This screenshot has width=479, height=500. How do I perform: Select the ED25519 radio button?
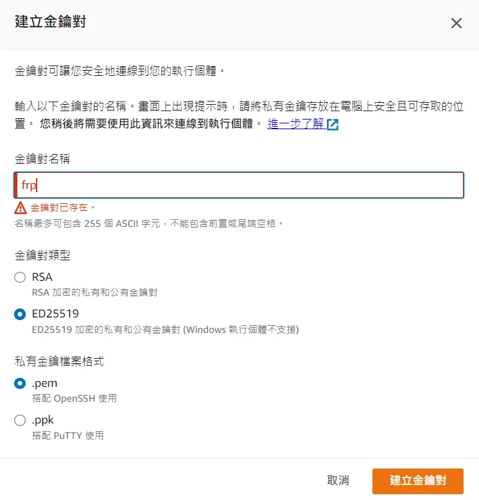point(20,314)
